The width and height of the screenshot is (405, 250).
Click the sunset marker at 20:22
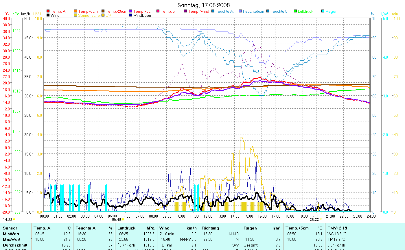(321, 219)
